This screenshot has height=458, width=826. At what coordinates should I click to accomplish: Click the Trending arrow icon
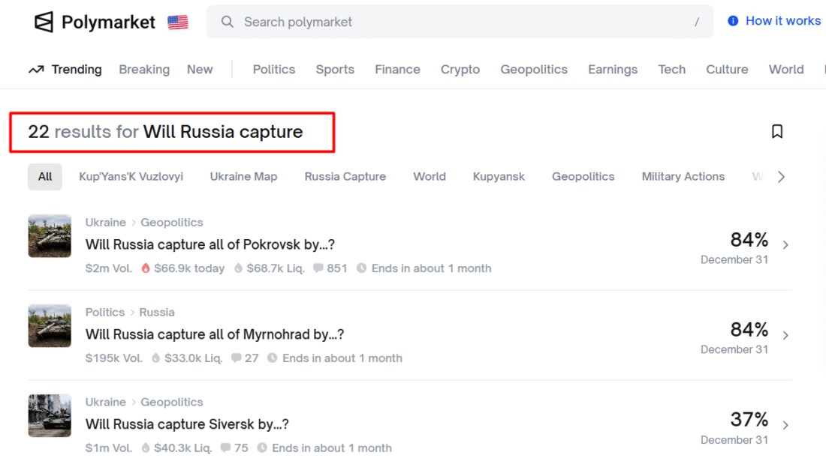point(36,70)
